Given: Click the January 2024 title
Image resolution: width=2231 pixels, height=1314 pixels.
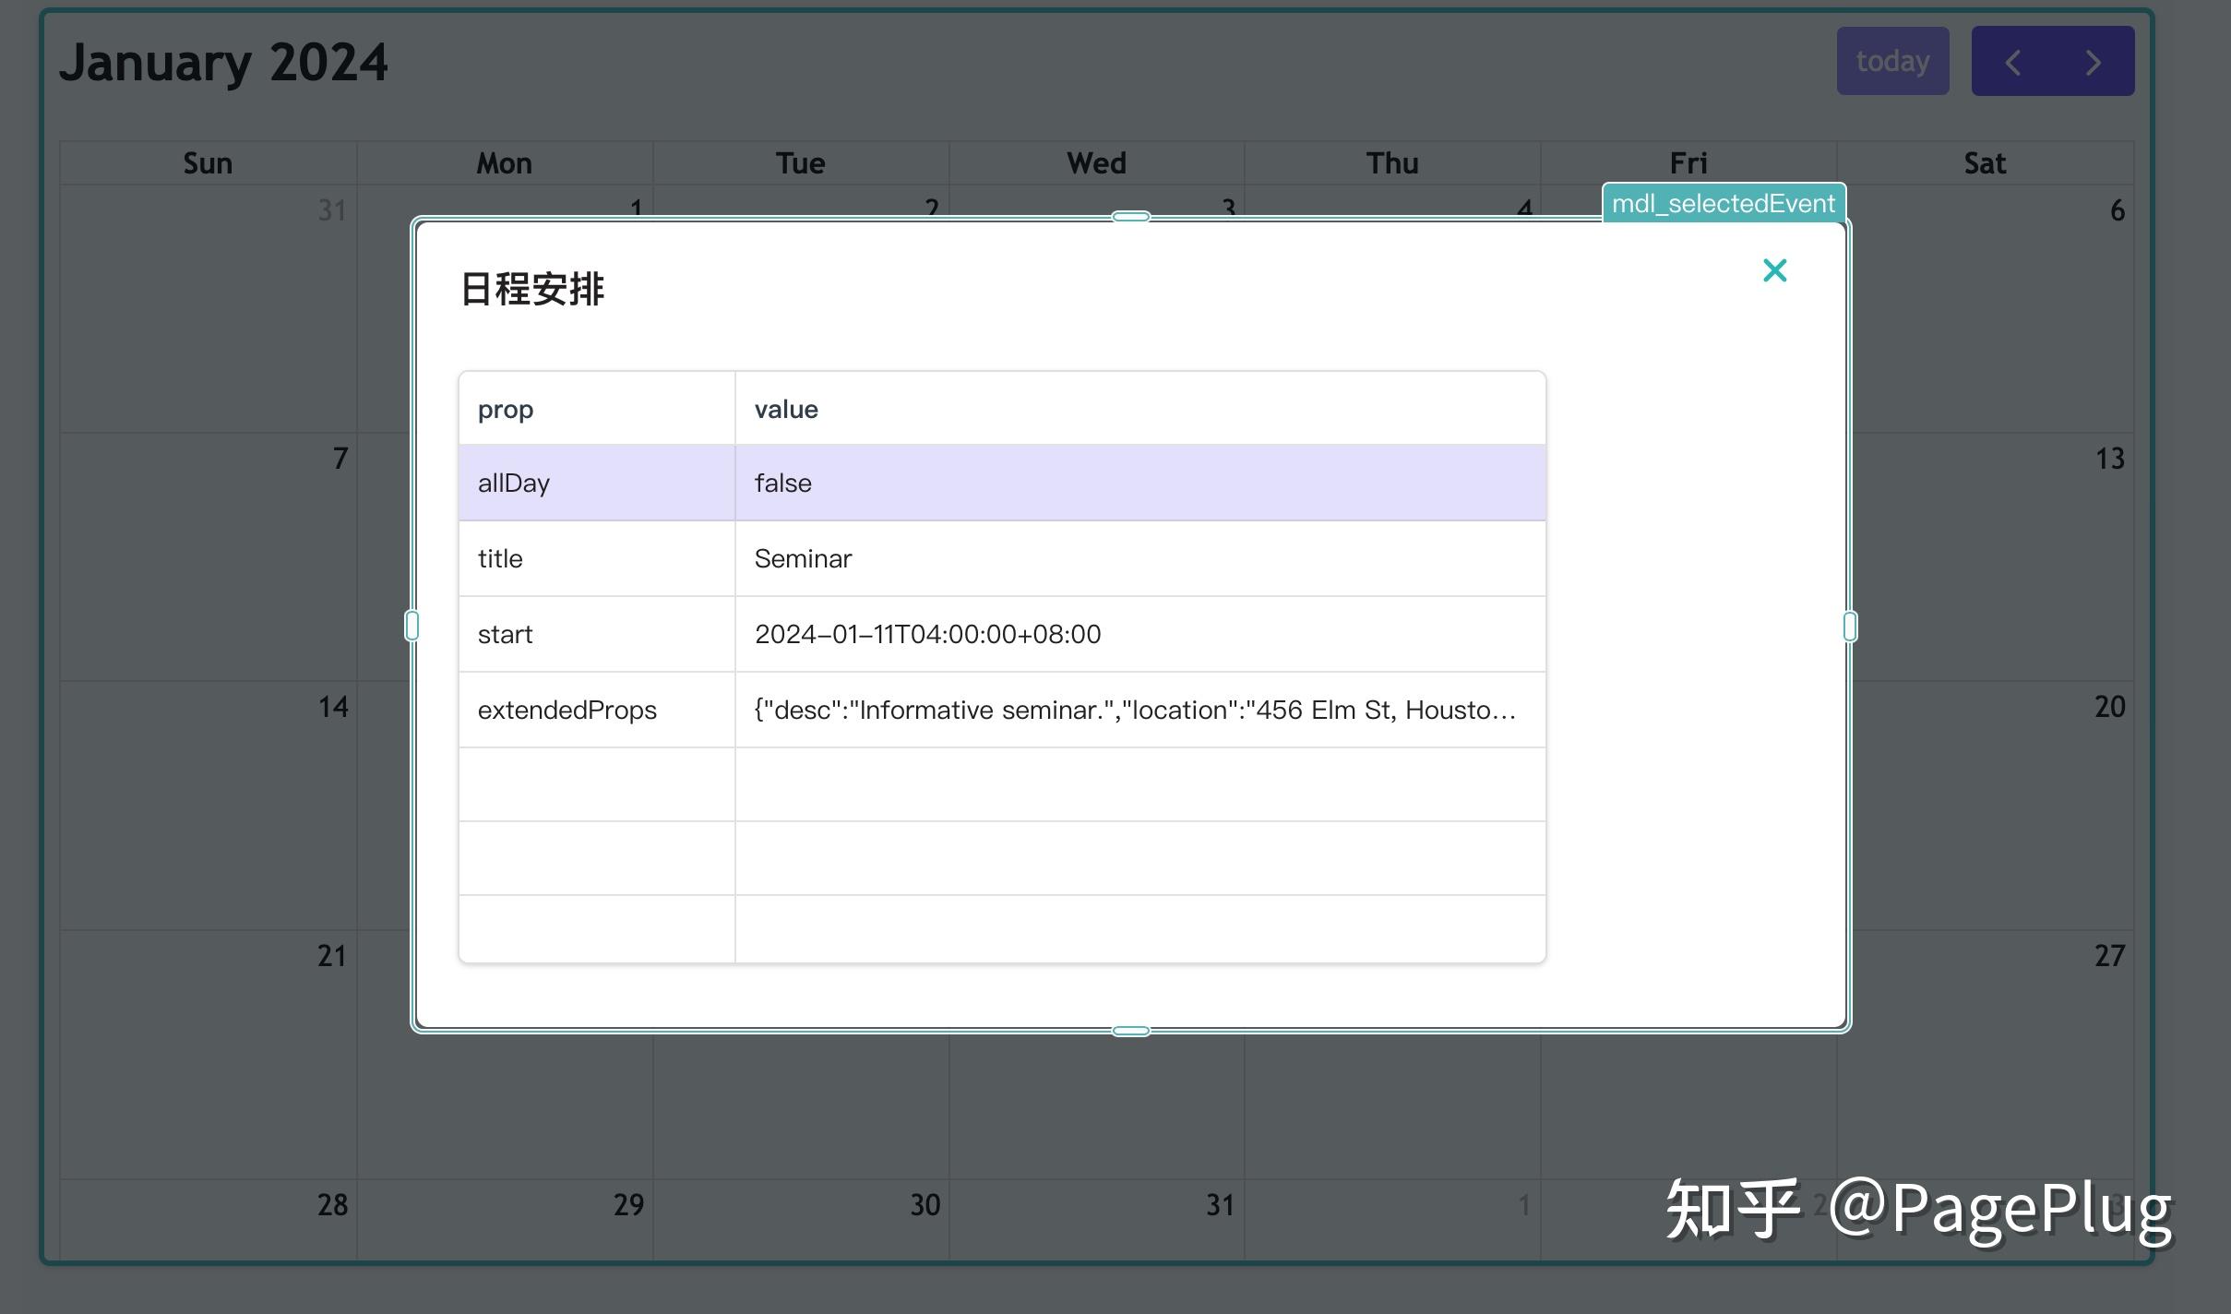Looking at the screenshot, I should point(223,62).
